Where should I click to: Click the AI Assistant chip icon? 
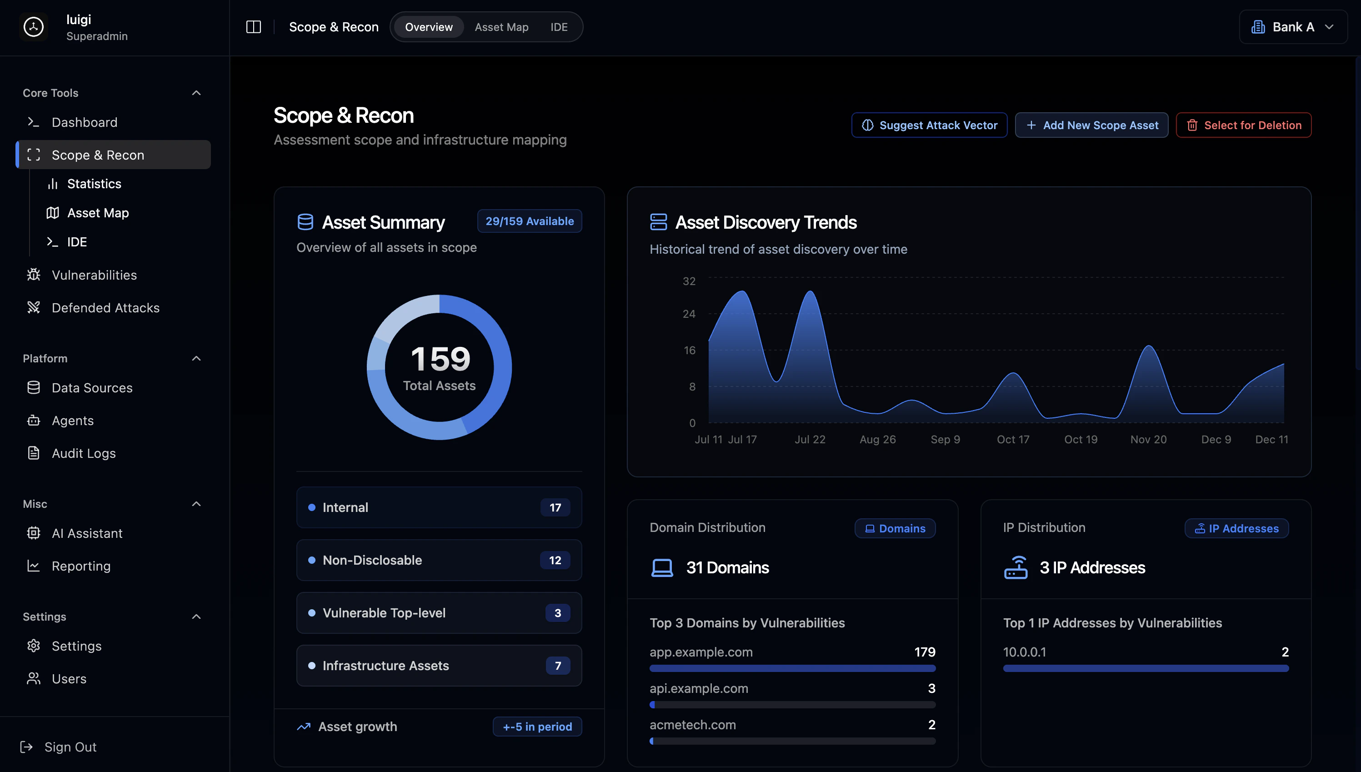click(x=33, y=533)
